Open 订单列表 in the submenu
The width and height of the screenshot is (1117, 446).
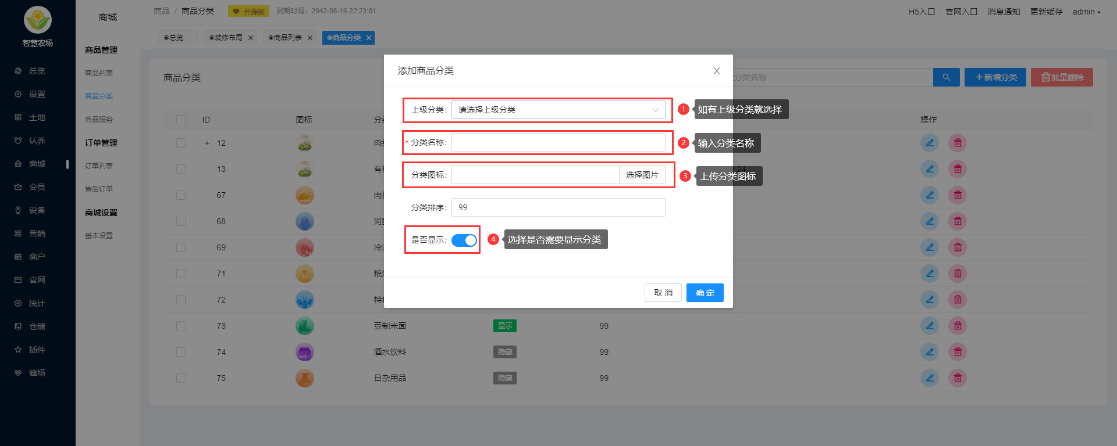(x=99, y=166)
